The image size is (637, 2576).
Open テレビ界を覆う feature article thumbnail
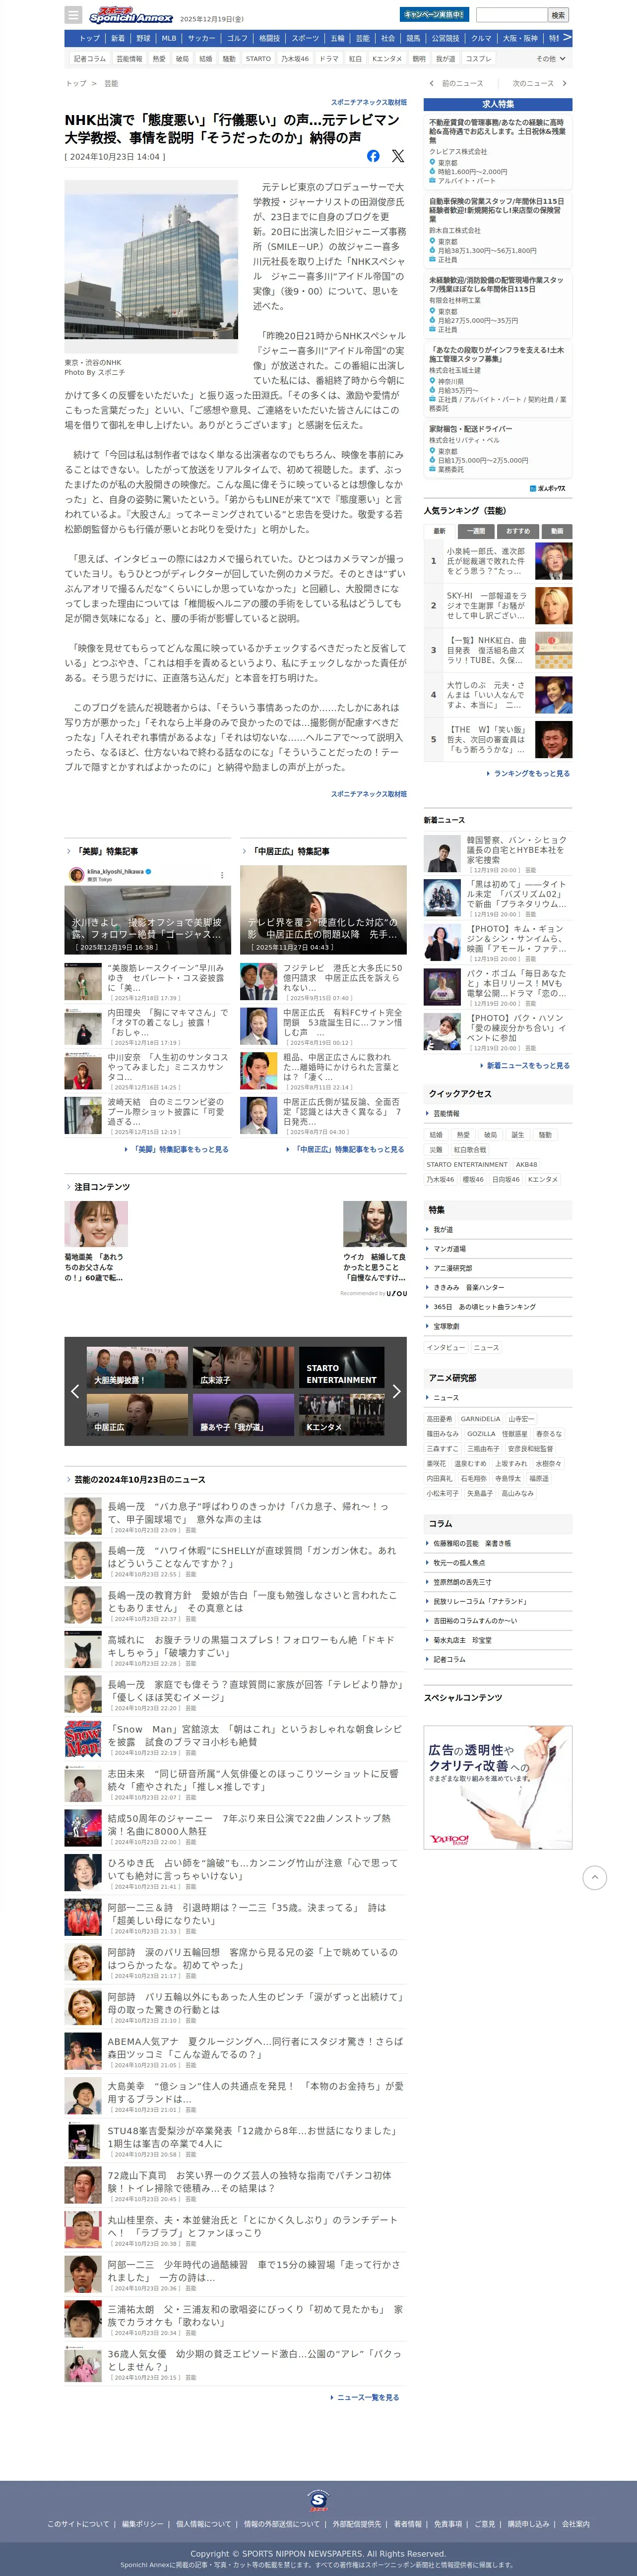[323, 910]
